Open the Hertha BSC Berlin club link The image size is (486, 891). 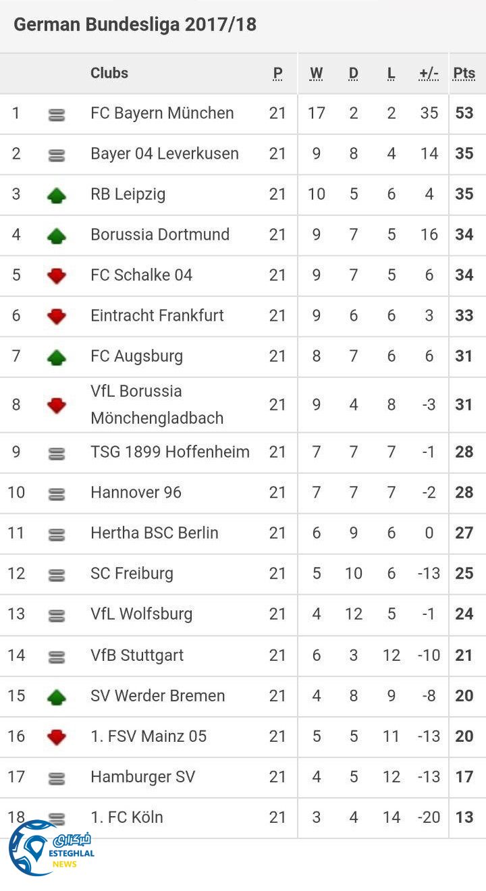155,533
